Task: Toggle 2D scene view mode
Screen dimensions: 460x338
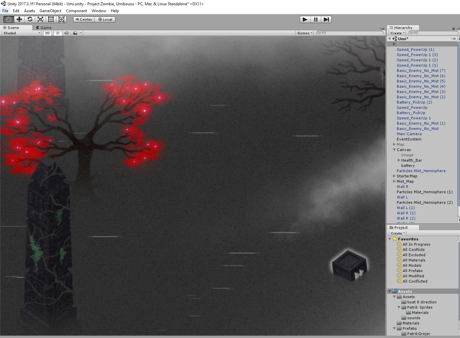Action: click(47, 33)
